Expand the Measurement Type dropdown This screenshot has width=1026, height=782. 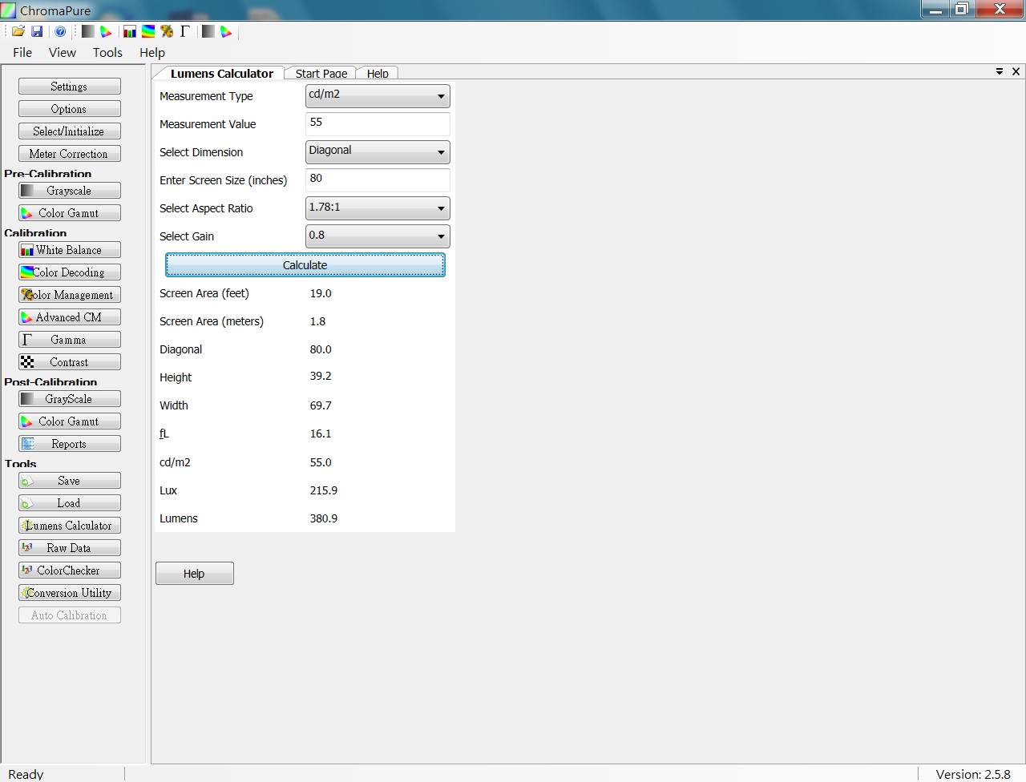point(378,96)
